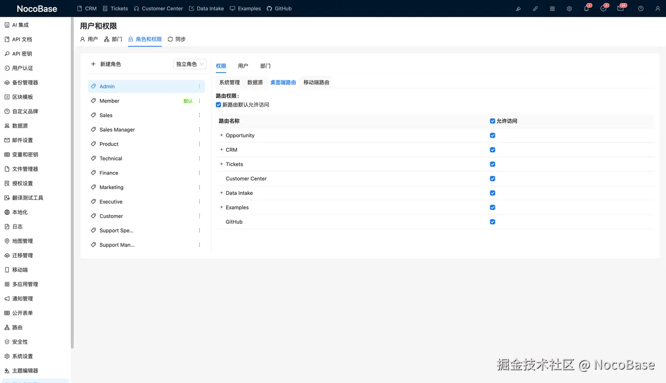The width and height of the screenshot is (666, 383).
Task: Uncheck access for Tickets route
Action: (493, 164)
